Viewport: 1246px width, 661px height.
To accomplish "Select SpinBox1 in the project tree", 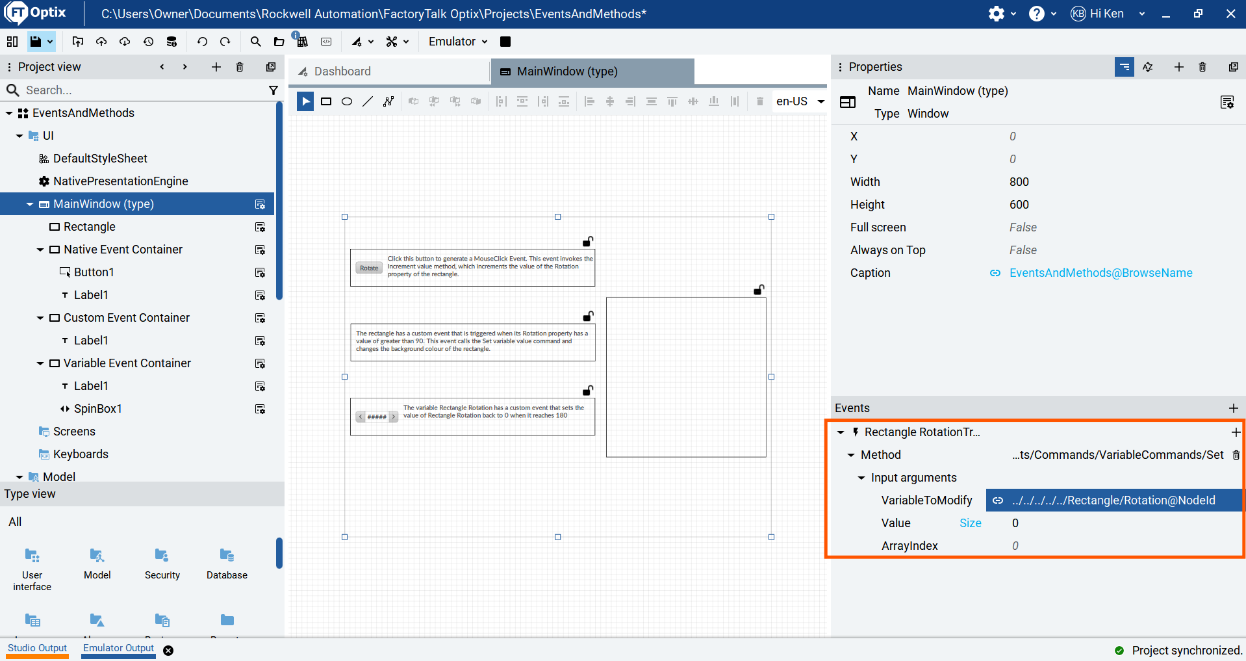I will (x=98, y=409).
